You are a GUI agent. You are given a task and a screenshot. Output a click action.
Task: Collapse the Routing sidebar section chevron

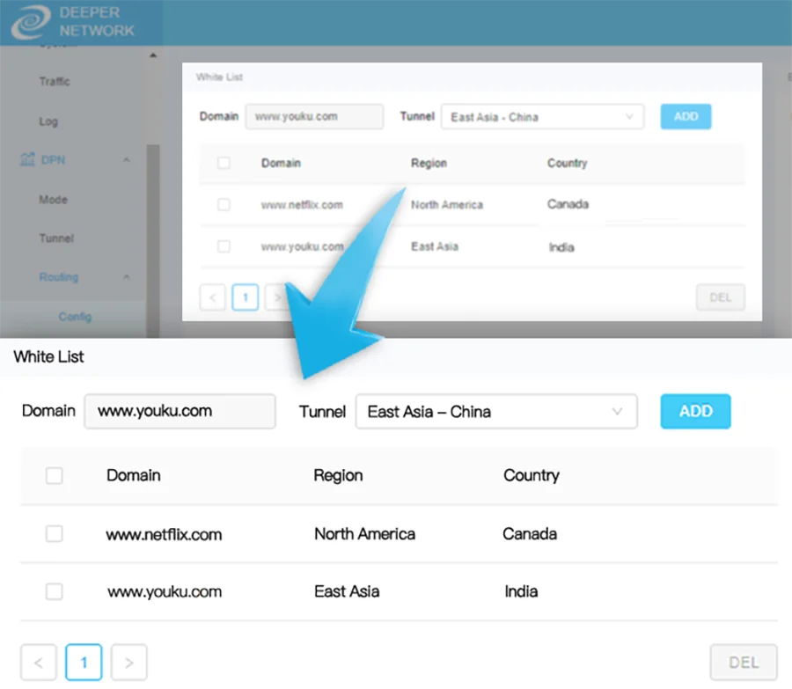[x=127, y=277]
